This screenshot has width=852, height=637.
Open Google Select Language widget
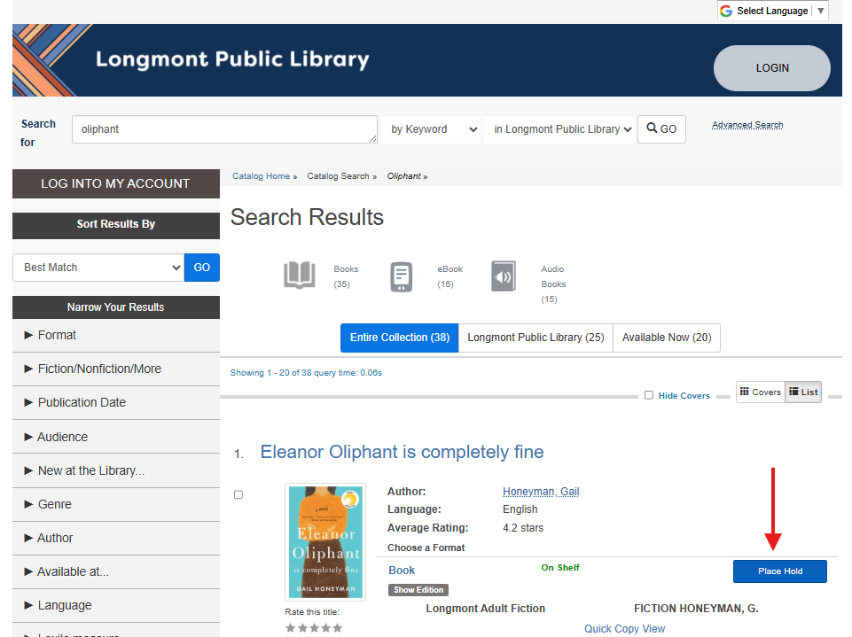coord(773,11)
